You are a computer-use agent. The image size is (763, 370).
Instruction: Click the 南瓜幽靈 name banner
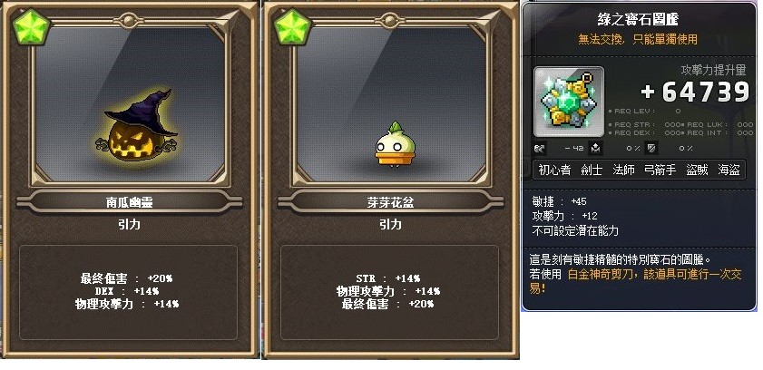pyautogui.click(x=130, y=201)
